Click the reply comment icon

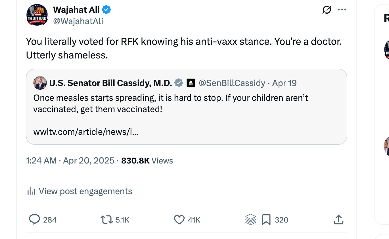click(x=34, y=220)
